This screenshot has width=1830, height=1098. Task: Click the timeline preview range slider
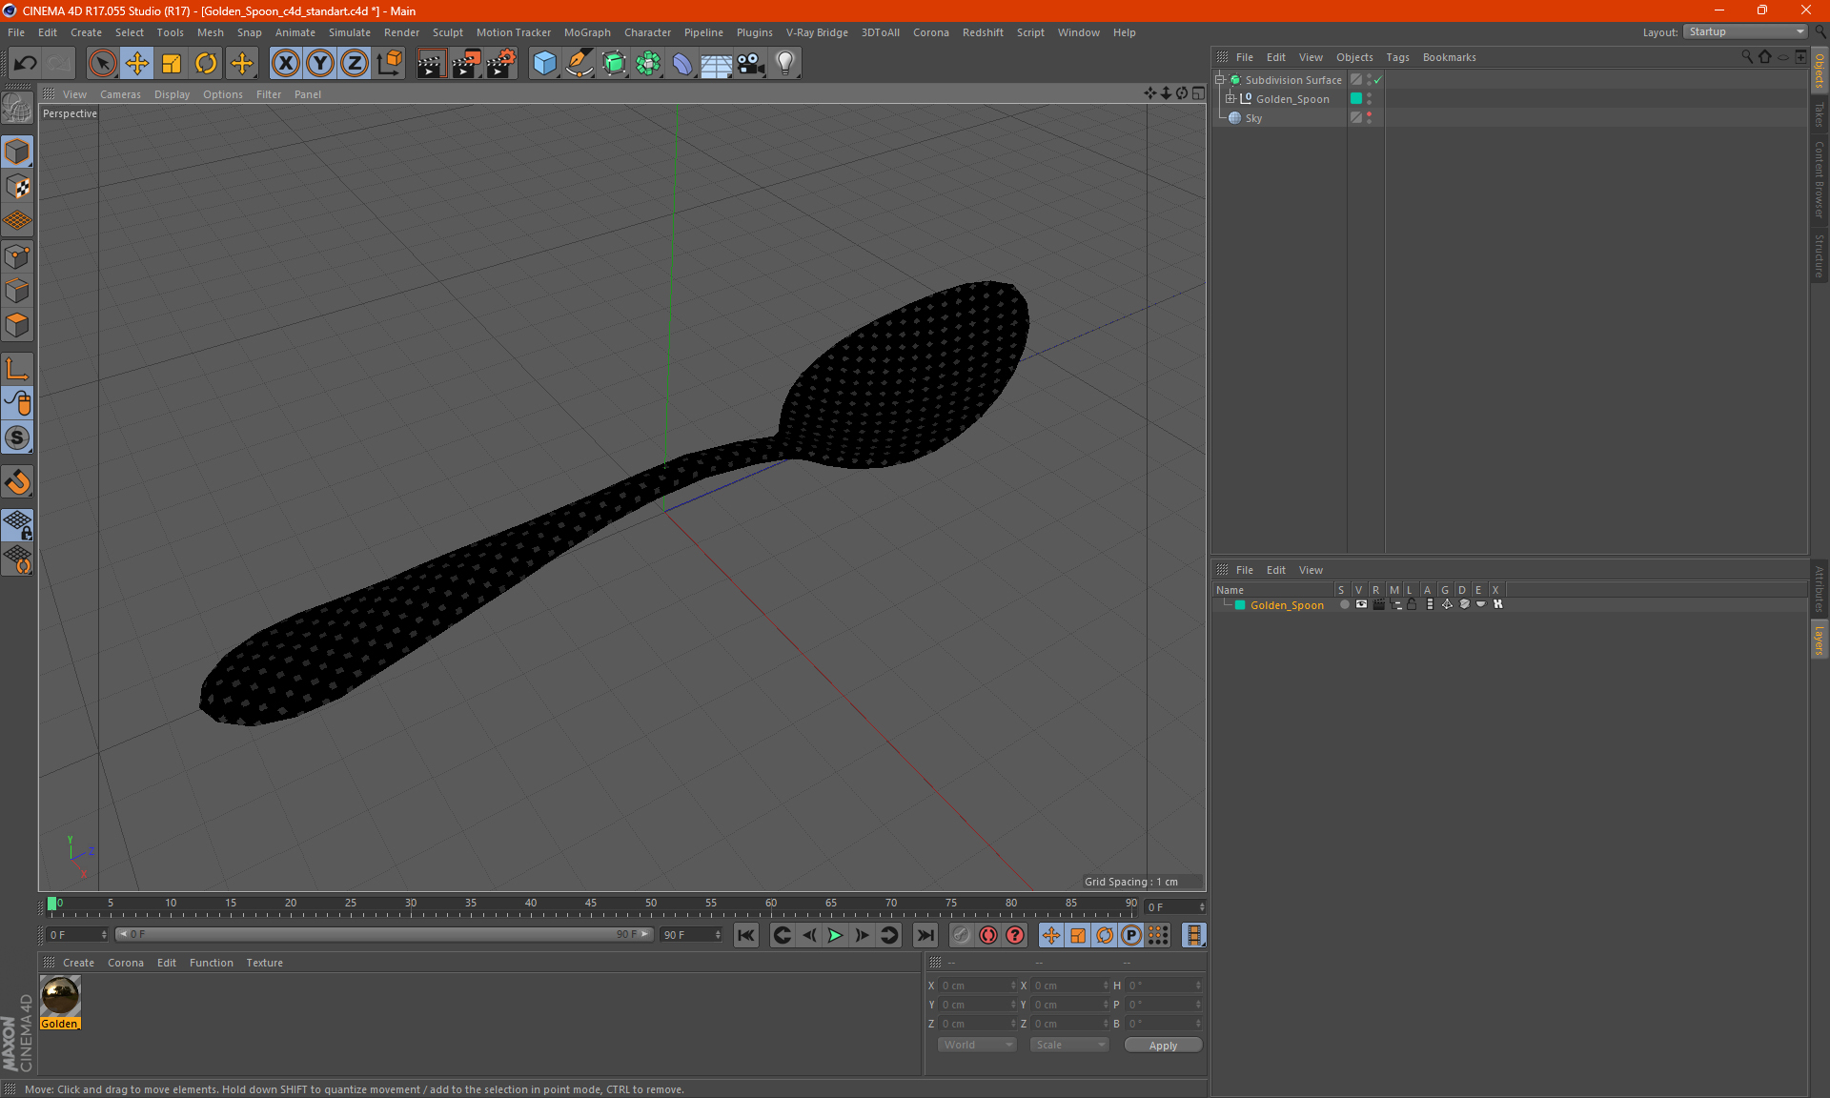pos(384,934)
